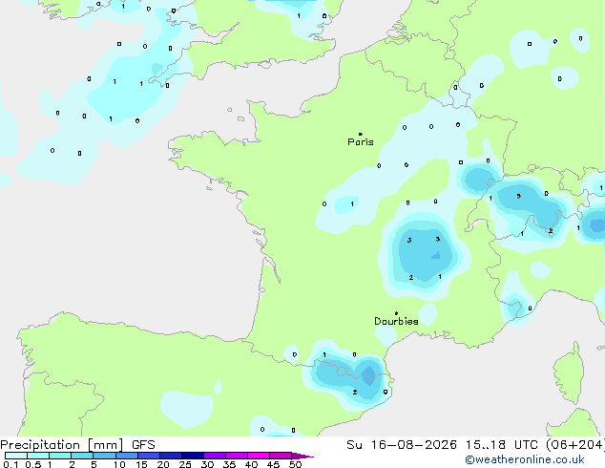Click the 30–35 mm purple legend swatch
The image size is (605, 468).
(215, 456)
